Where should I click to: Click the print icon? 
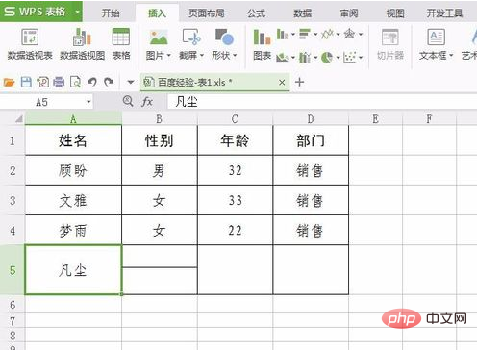(x=59, y=83)
